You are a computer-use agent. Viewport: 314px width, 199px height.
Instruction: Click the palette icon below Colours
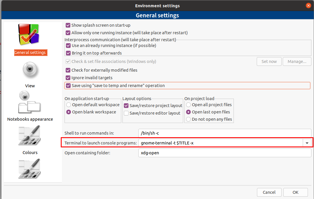(x=30, y=169)
